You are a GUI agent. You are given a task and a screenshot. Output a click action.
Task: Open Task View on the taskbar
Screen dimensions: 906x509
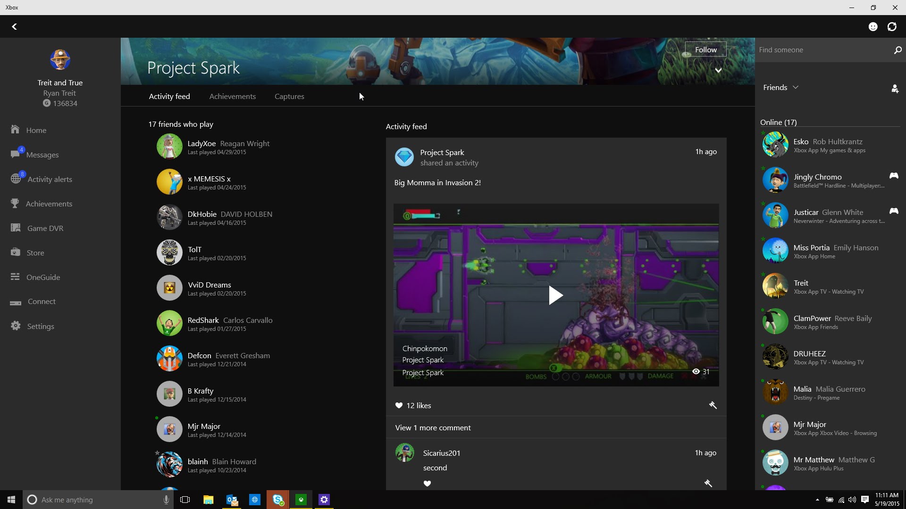point(185,500)
